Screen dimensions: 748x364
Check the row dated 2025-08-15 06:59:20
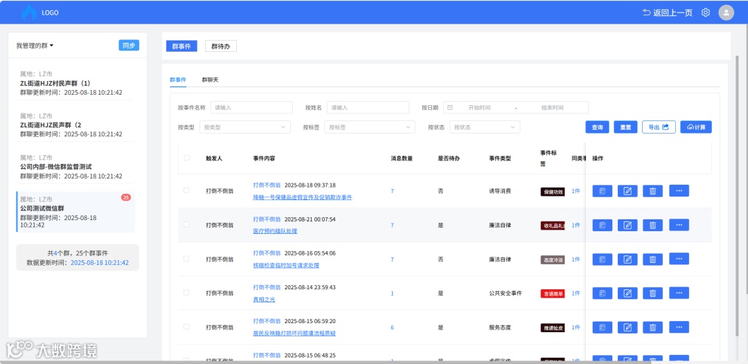pyautogui.click(x=186, y=327)
